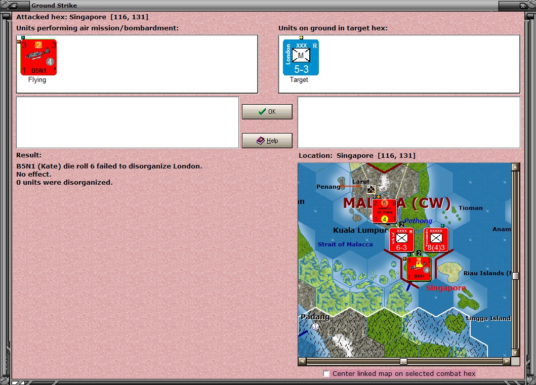Image resolution: width=536 pixels, height=385 pixels.
Task: Click the CL Kuma naval unit on map
Action: click(x=384, y=211)
